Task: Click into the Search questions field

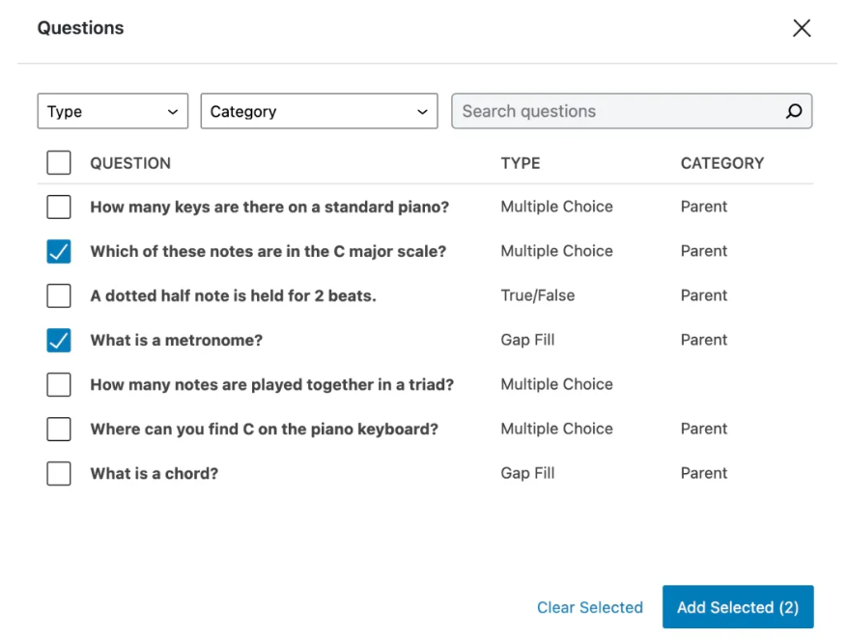Action: (x=618, y=112)
